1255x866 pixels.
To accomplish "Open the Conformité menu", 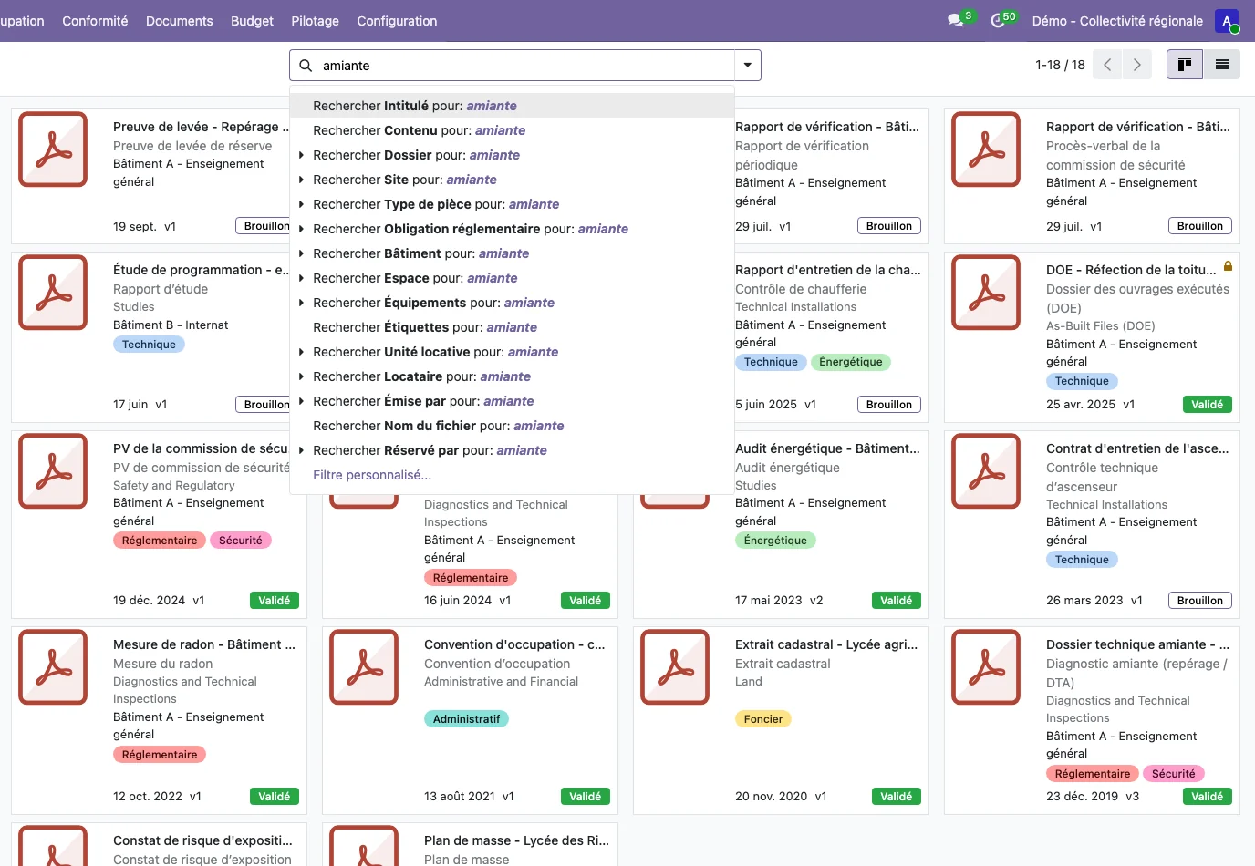I will click(95, 21).
